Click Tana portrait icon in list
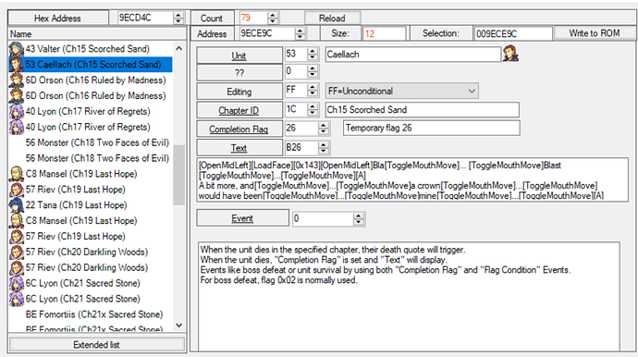 coord(17,204)
